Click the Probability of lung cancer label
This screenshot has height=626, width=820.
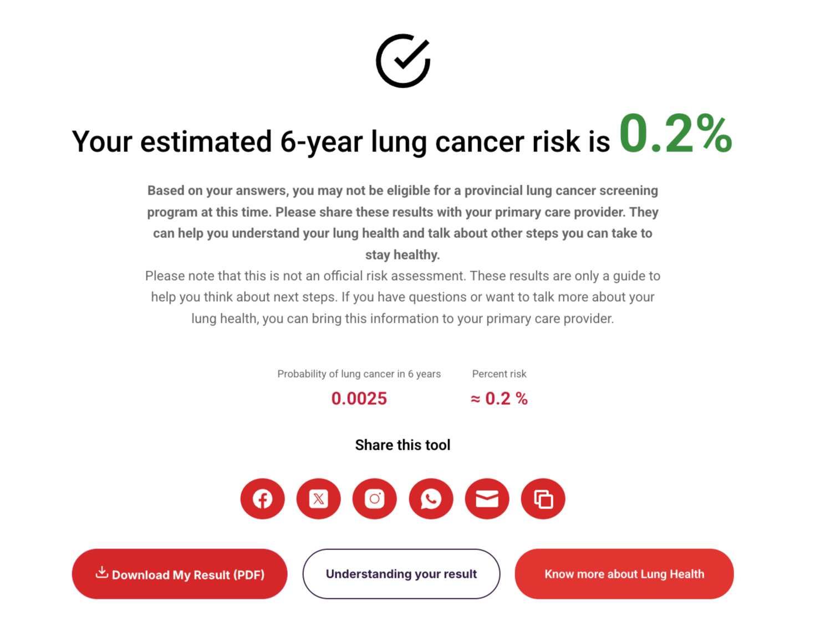pos(359,374)
